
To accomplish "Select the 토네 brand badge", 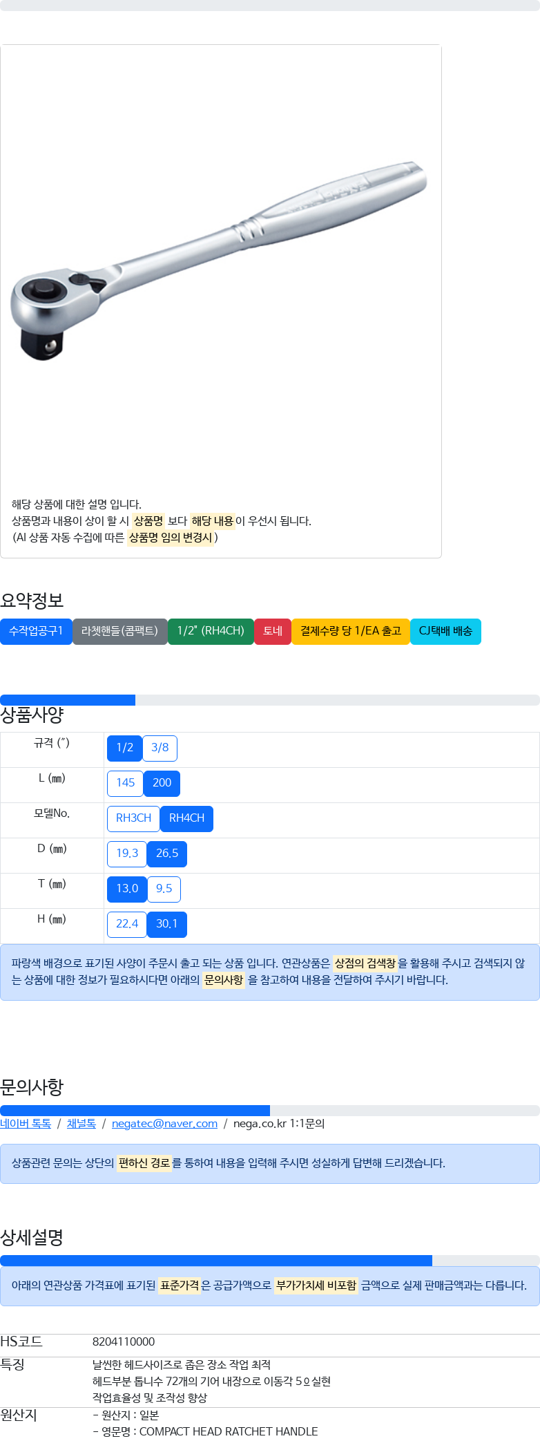I will pos(273,631).
